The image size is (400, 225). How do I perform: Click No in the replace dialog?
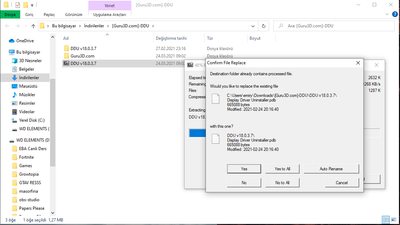tap(244, 183)
